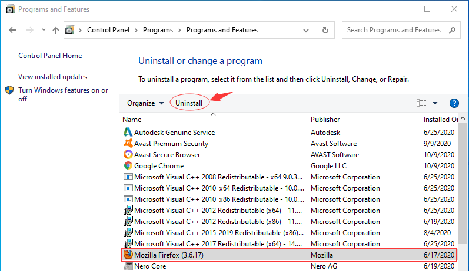Refresh the Programs and Features list
469x271 pixels.
(325, 30)
